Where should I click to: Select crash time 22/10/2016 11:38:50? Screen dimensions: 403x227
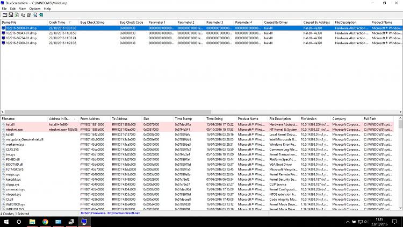[62, 33]
